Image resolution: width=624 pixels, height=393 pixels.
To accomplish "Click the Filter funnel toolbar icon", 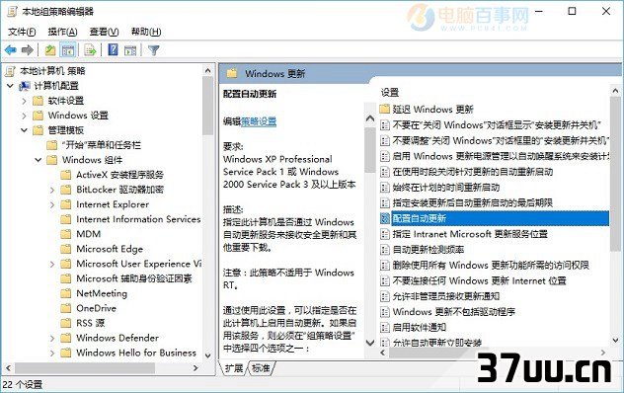I will 154,50.
